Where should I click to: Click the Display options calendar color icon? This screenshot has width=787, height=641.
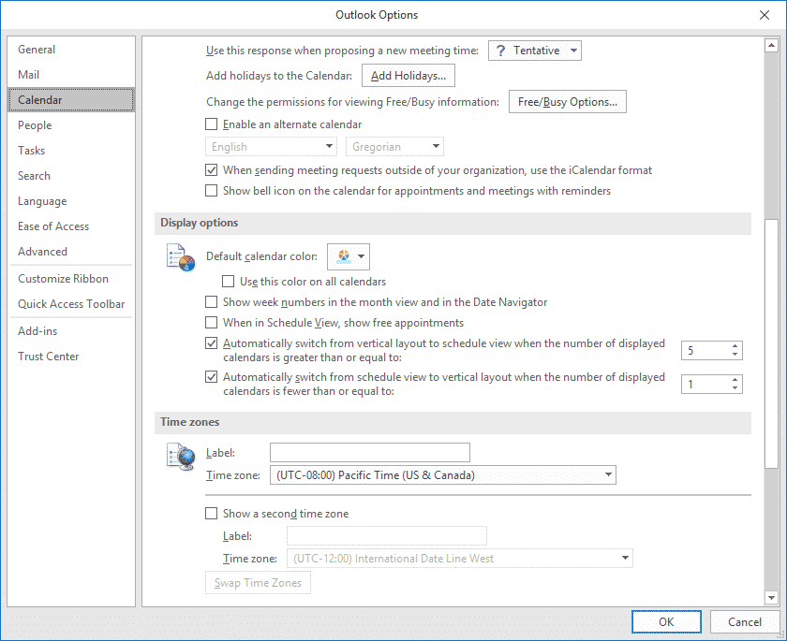(180, 257)
